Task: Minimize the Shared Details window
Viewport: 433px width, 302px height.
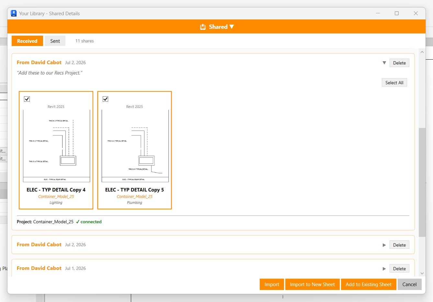Action: [x=378, y=13]
